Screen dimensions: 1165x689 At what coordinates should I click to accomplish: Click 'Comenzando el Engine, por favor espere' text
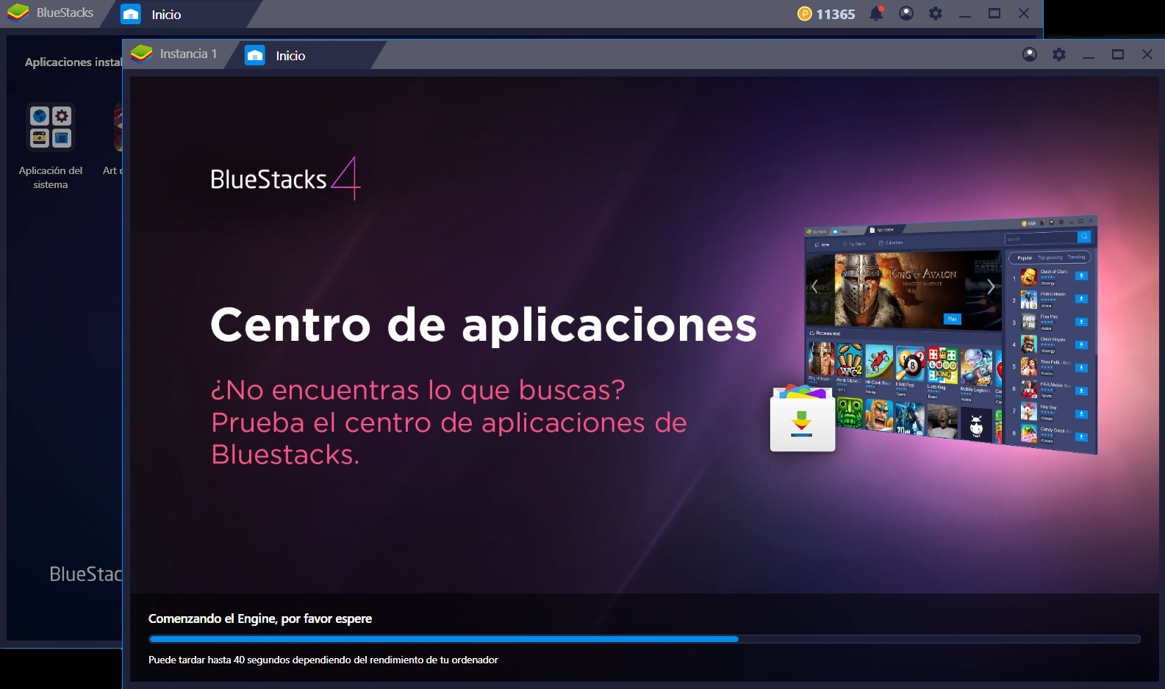point(260,618)
